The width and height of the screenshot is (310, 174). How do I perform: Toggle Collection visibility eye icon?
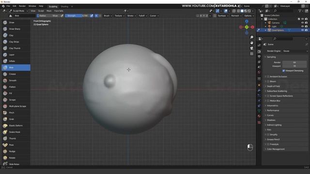click(302, 19)
